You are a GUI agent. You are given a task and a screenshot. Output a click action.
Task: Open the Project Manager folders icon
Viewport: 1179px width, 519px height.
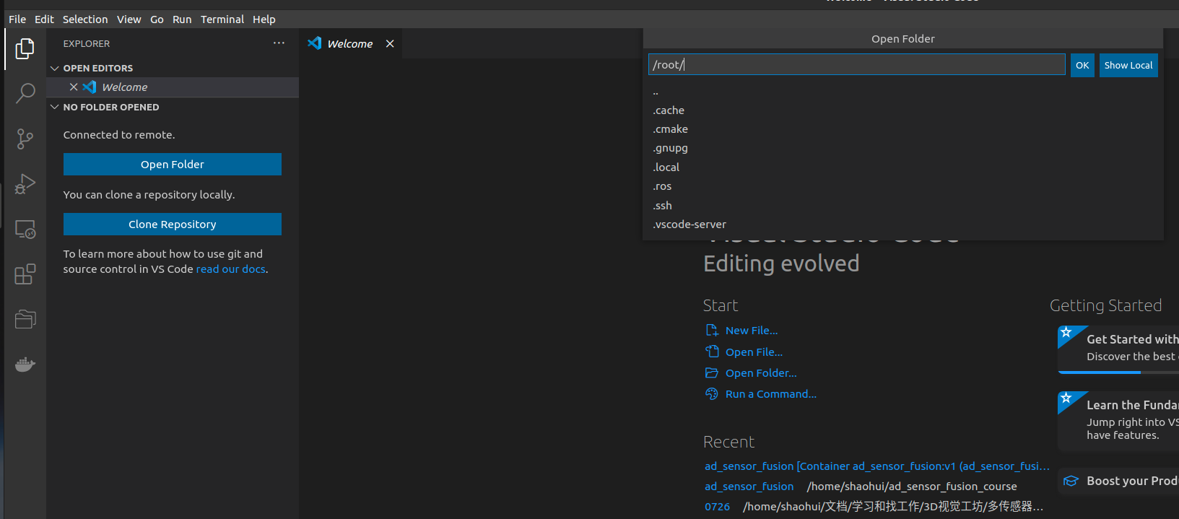click(x=25, y=319)
